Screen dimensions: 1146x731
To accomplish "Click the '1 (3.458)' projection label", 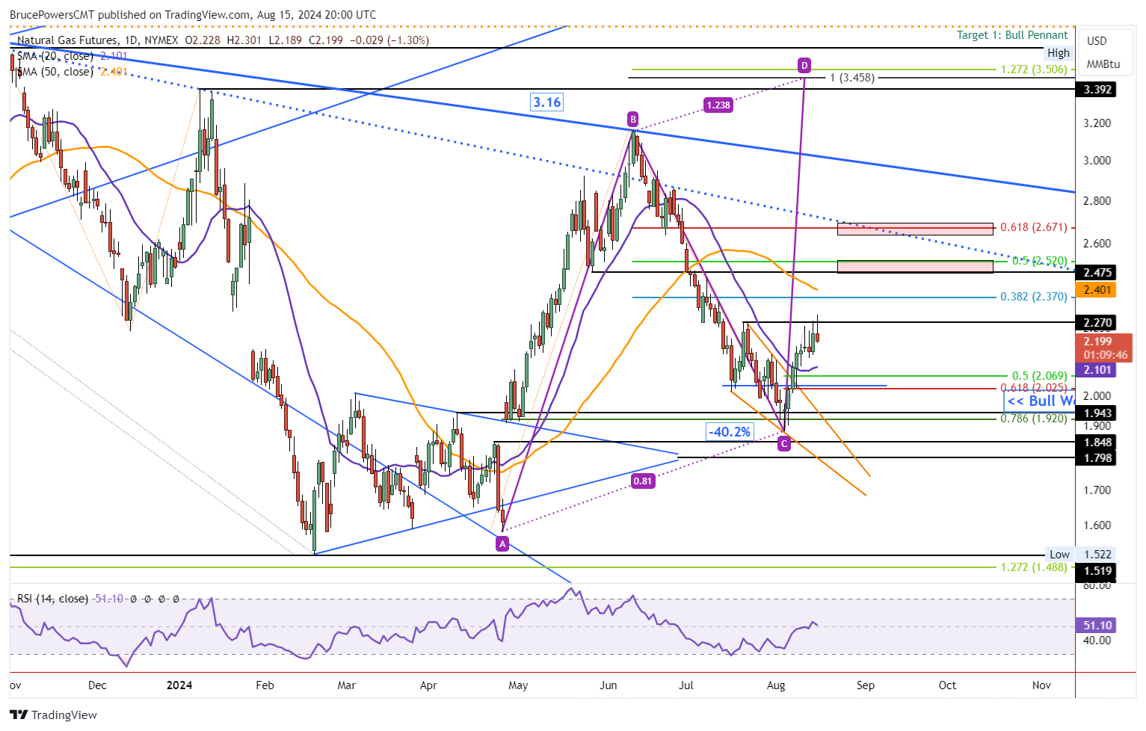I will pyautogui.click(x=852, y=78).
